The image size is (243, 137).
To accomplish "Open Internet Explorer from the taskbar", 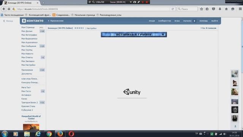I will (38, 134).
